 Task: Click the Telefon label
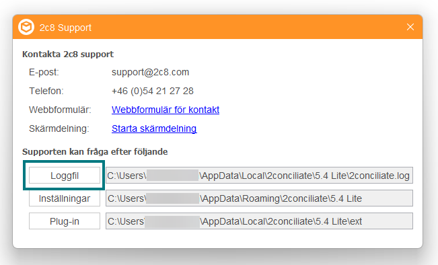coord(46,91)
